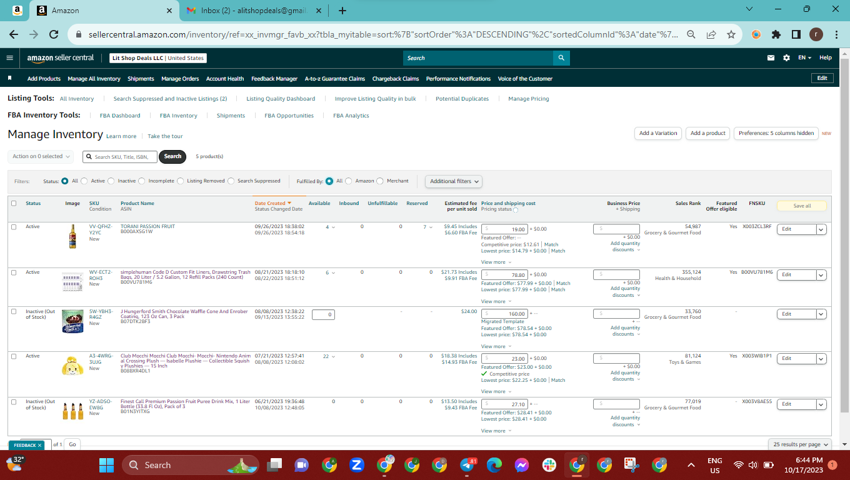Click the bookmark flag before Add Products
The image size is (850, 480).
pos(10,79)
